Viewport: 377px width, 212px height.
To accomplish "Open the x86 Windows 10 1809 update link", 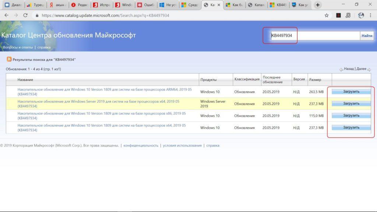I will coord(102,116).
